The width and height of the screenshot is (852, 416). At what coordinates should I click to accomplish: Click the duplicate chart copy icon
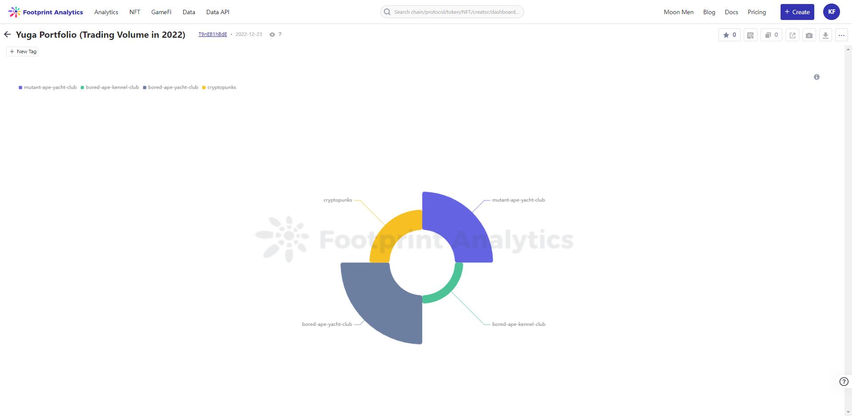pyautogui.click(x=771, y=35)
